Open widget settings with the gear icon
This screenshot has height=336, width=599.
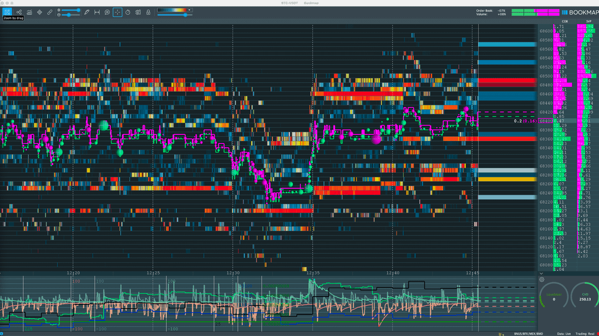tap(542, 280)
